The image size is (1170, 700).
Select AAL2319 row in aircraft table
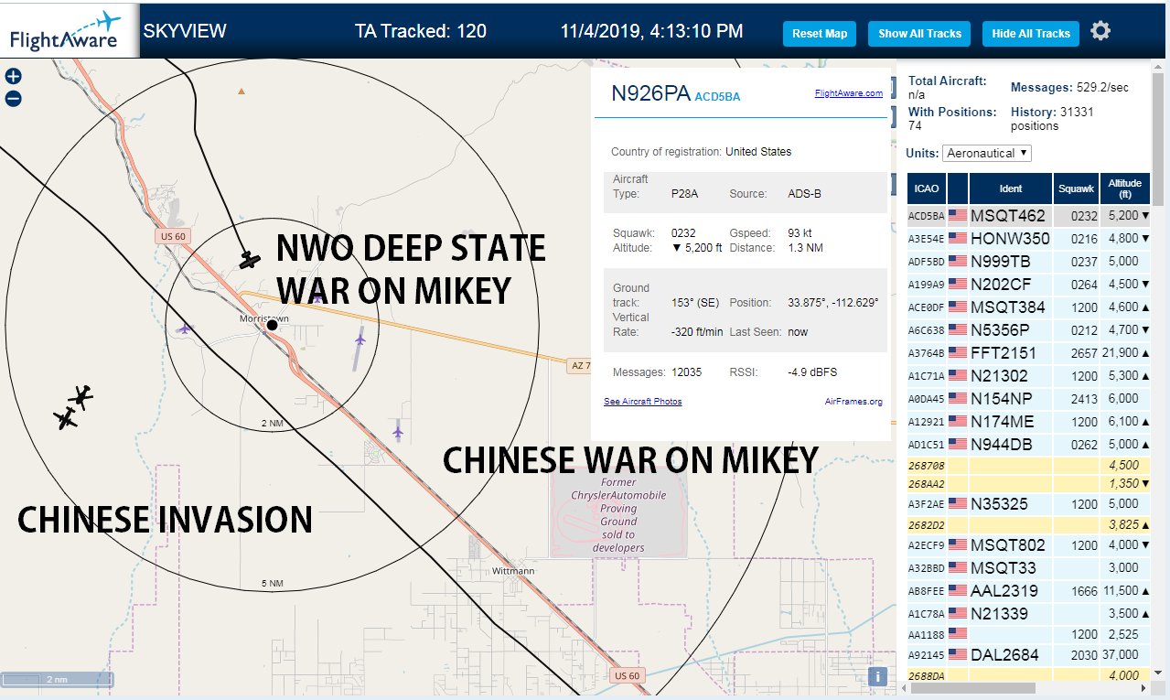coord(1029,591)
